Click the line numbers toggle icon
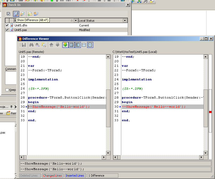Screen dimensions: 215x179 (x=78, y=45)
